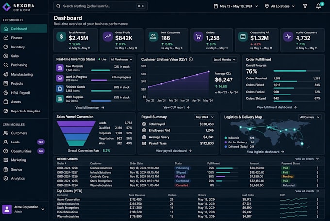Click the calendar icon in date range
This screenshot has width=330, height=221.
coord(215,6)
